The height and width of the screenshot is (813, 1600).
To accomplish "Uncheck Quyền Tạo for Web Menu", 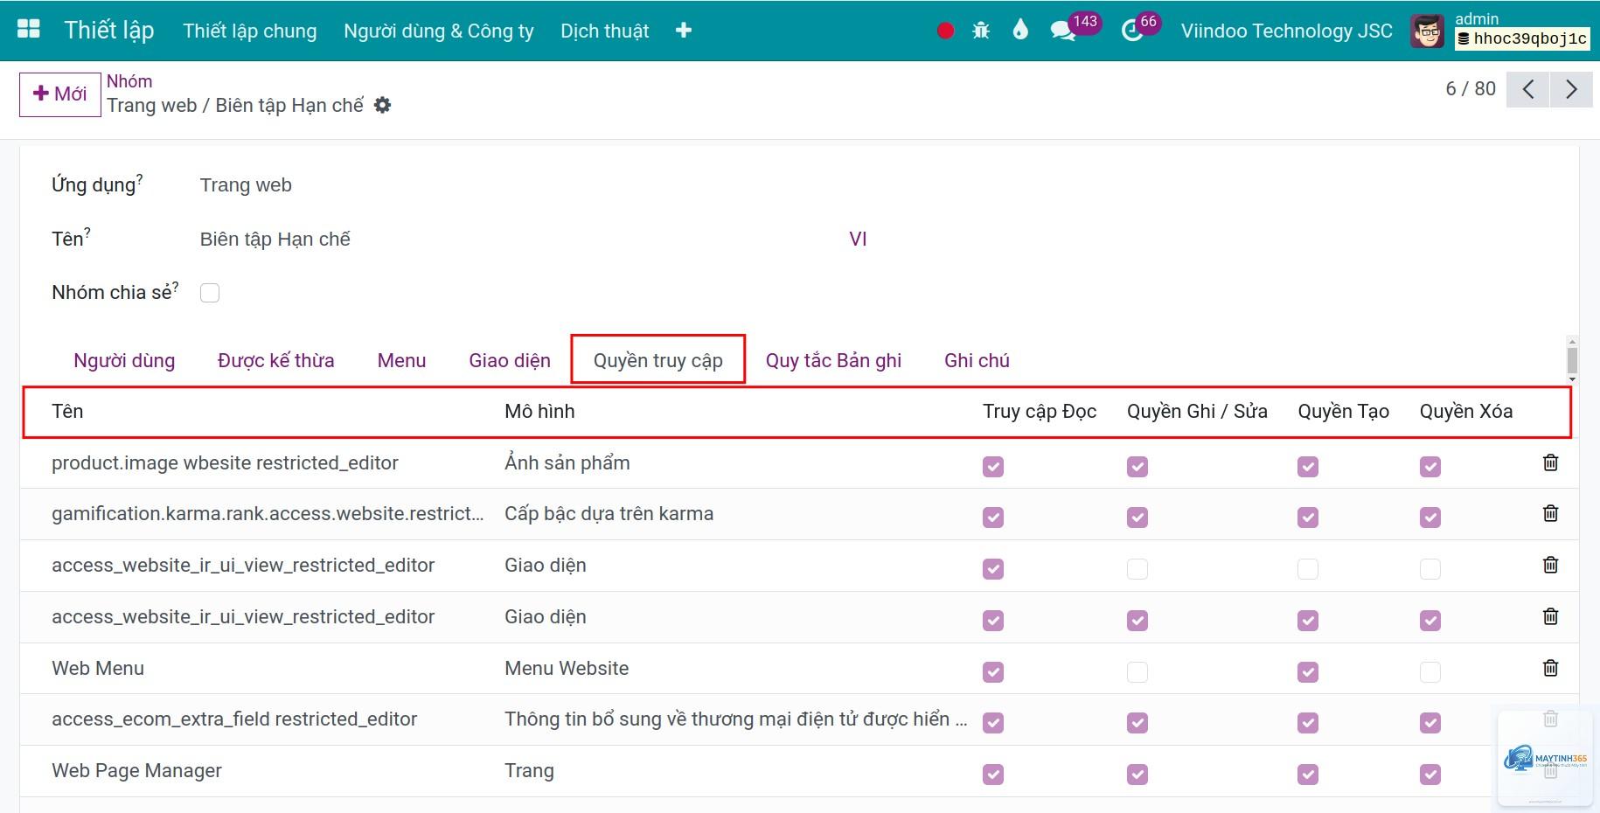I will pos(1308,672).
